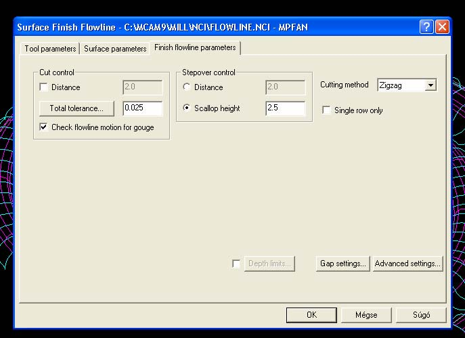Click the 'Stepover control' group label
Screen dimensions: 465x338
[208, 72]
